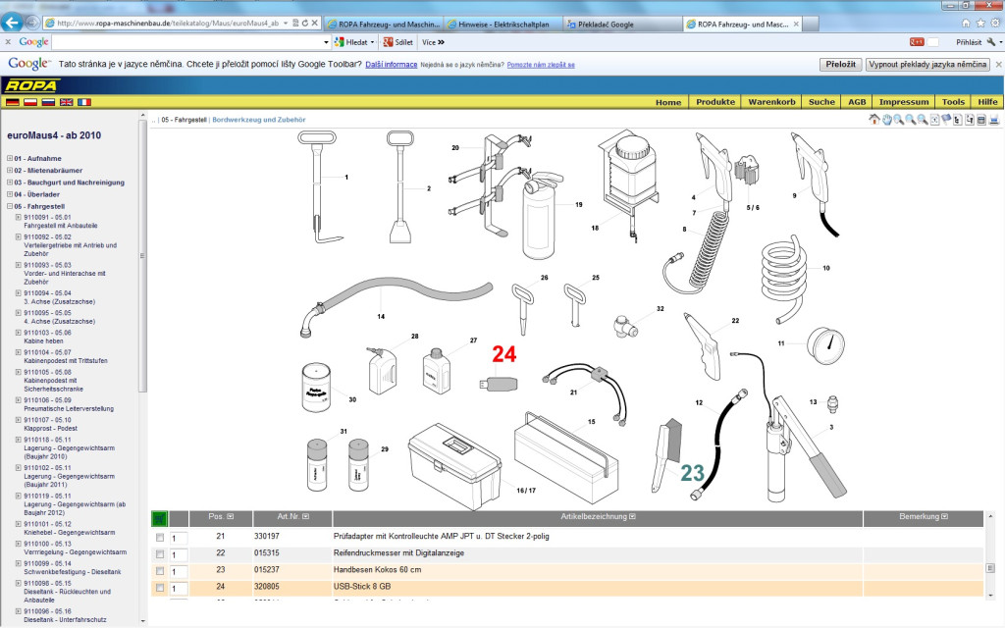
Task: Collapse the 05 - Fahrgestell tree node
Action: [10, 206]
